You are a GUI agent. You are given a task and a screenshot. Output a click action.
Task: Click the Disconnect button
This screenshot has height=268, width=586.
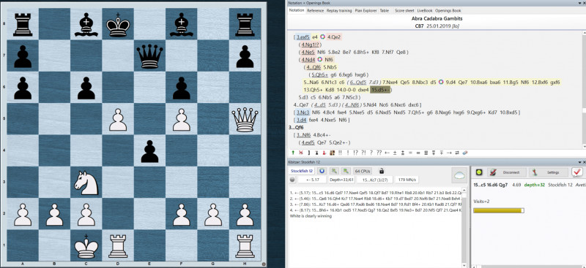coord(507,172)
